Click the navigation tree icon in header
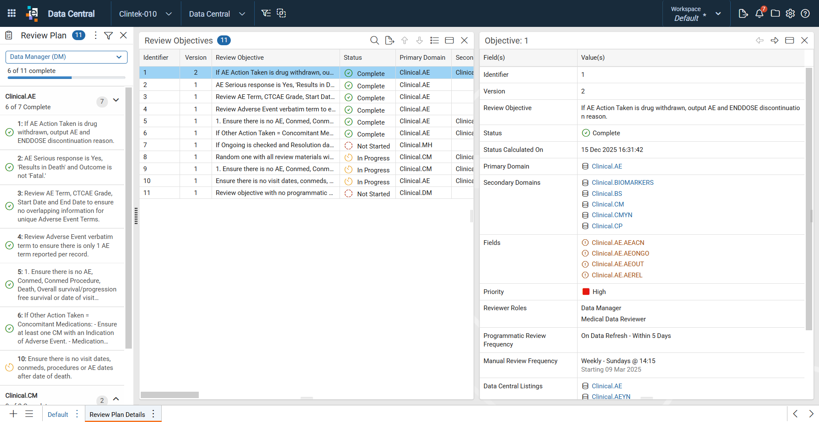 pyautogui.click(x=266, y=13)
